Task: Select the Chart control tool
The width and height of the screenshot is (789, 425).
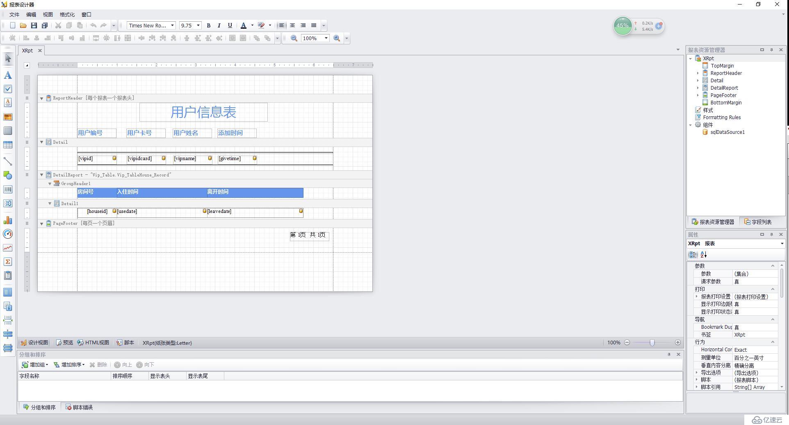Action: coord(8,220)
